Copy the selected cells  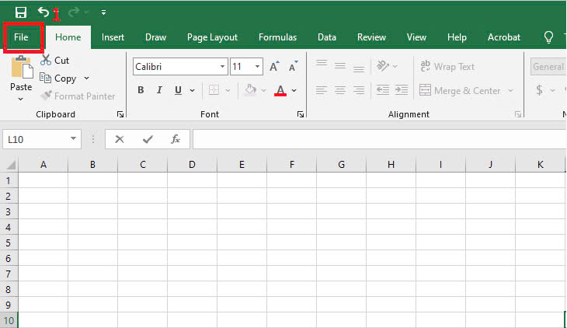point(57,79)
